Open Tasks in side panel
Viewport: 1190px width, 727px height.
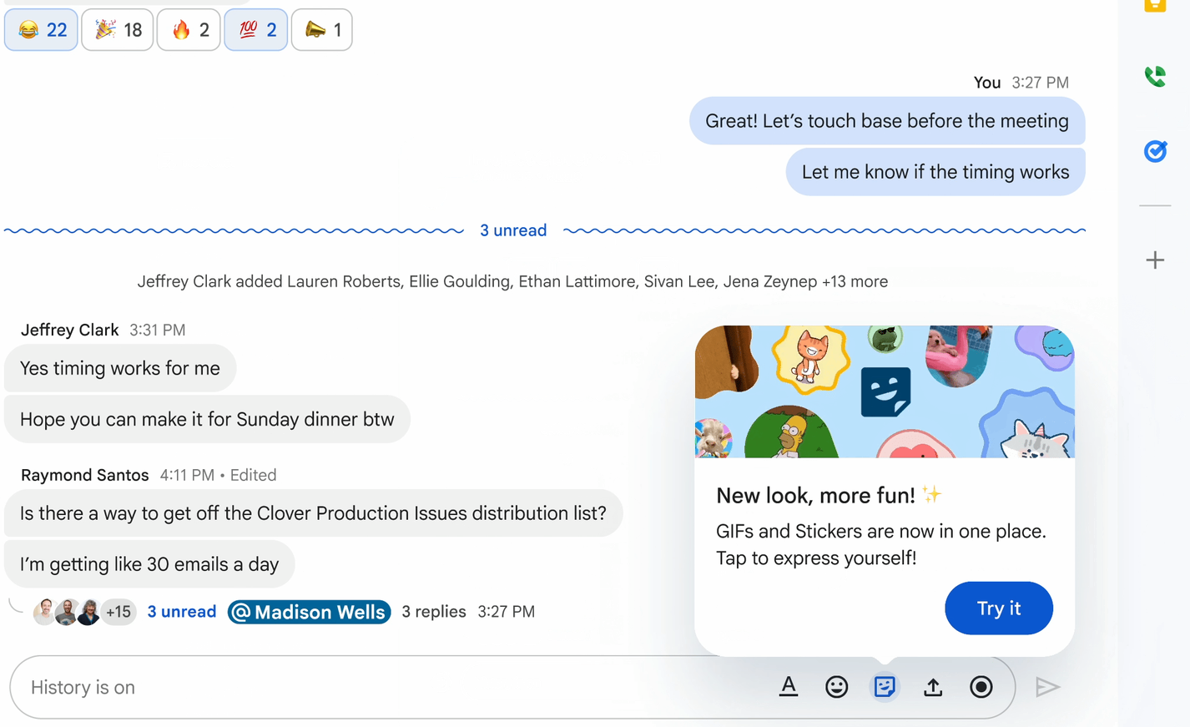[x=1155, y=151]
